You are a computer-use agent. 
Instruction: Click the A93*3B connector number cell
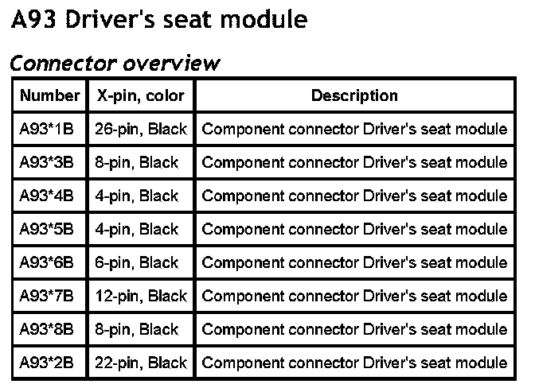[47, 162]
